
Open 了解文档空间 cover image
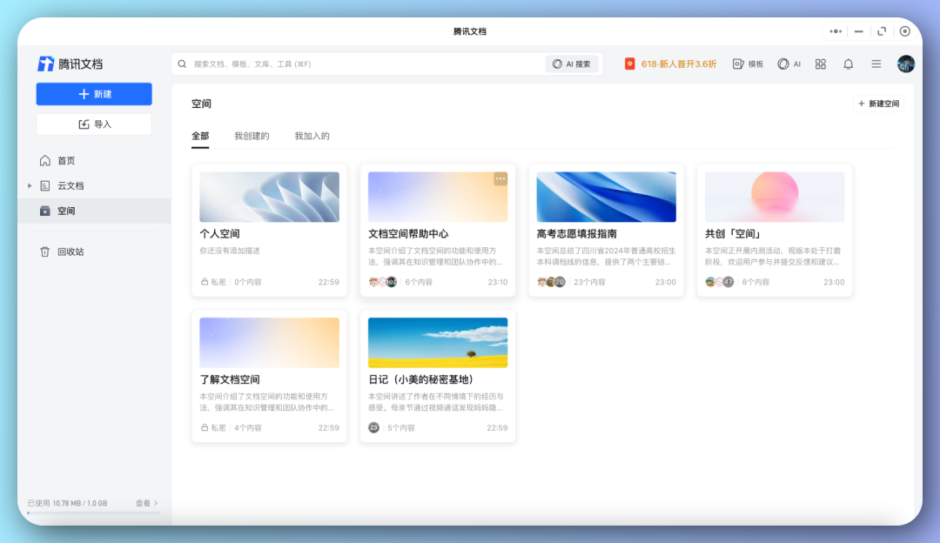269,343
